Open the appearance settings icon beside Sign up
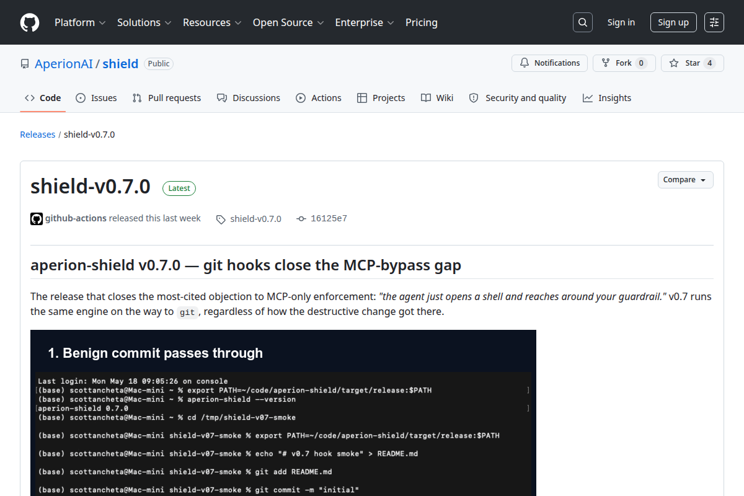The image size is (744, 496). pyautogui.click(x=714, y=22)
